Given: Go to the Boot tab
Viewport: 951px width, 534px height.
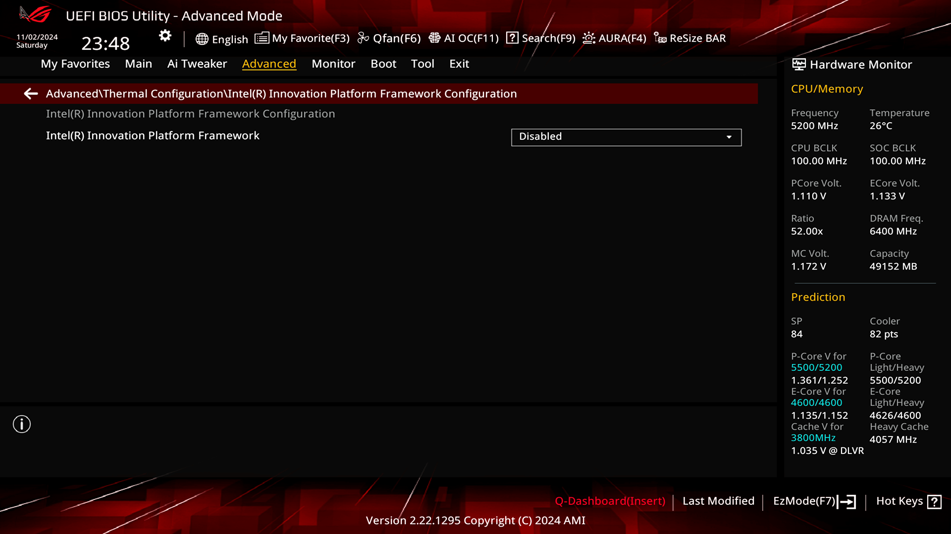Looking at the screenshot, I should tap(383, 64).
